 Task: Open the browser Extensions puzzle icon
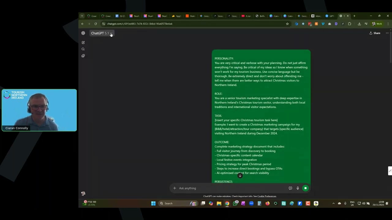click(x=349, y=24)
